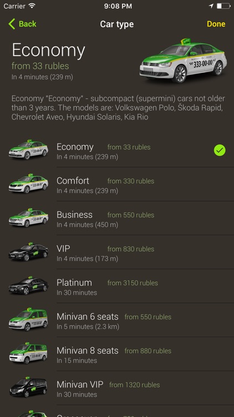Screen dimensions: 234x417
Task: Tap the location arrow in status bar
Action: 211,6
